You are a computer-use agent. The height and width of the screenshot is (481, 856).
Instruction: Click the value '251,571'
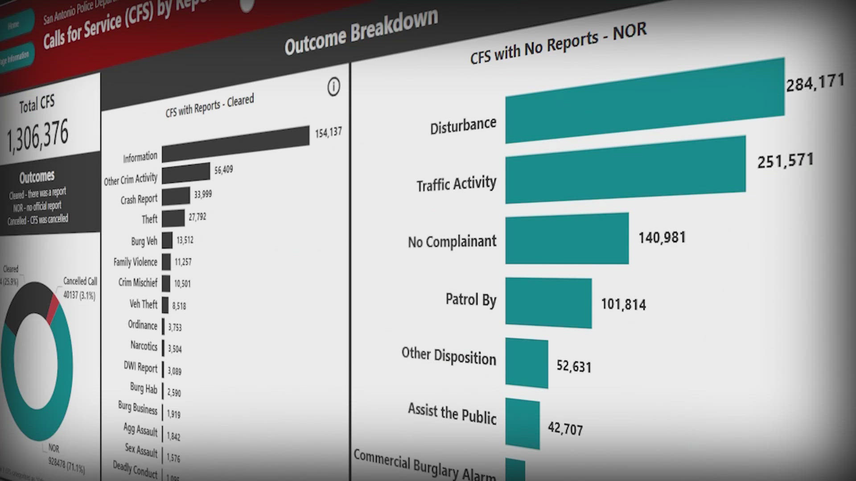pos(786,161)
